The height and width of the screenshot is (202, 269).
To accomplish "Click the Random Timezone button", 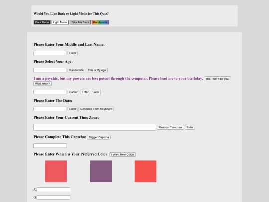I will click(x=170, y=127).
